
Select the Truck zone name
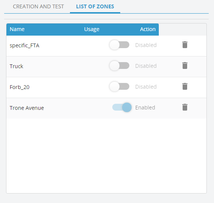pyautogui.click(x=16, y=66)
